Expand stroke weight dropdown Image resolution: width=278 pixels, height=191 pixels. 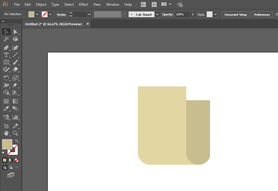tap(89, 14)
